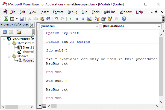165x110 pixels.
Task: Toggle Folders view in Project panel
Action: 19,32
